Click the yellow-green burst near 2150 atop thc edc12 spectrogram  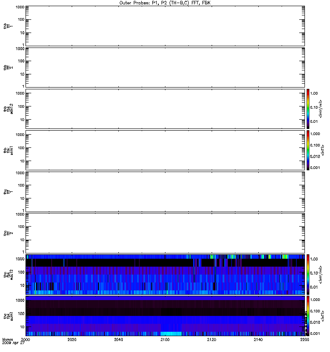285,257
